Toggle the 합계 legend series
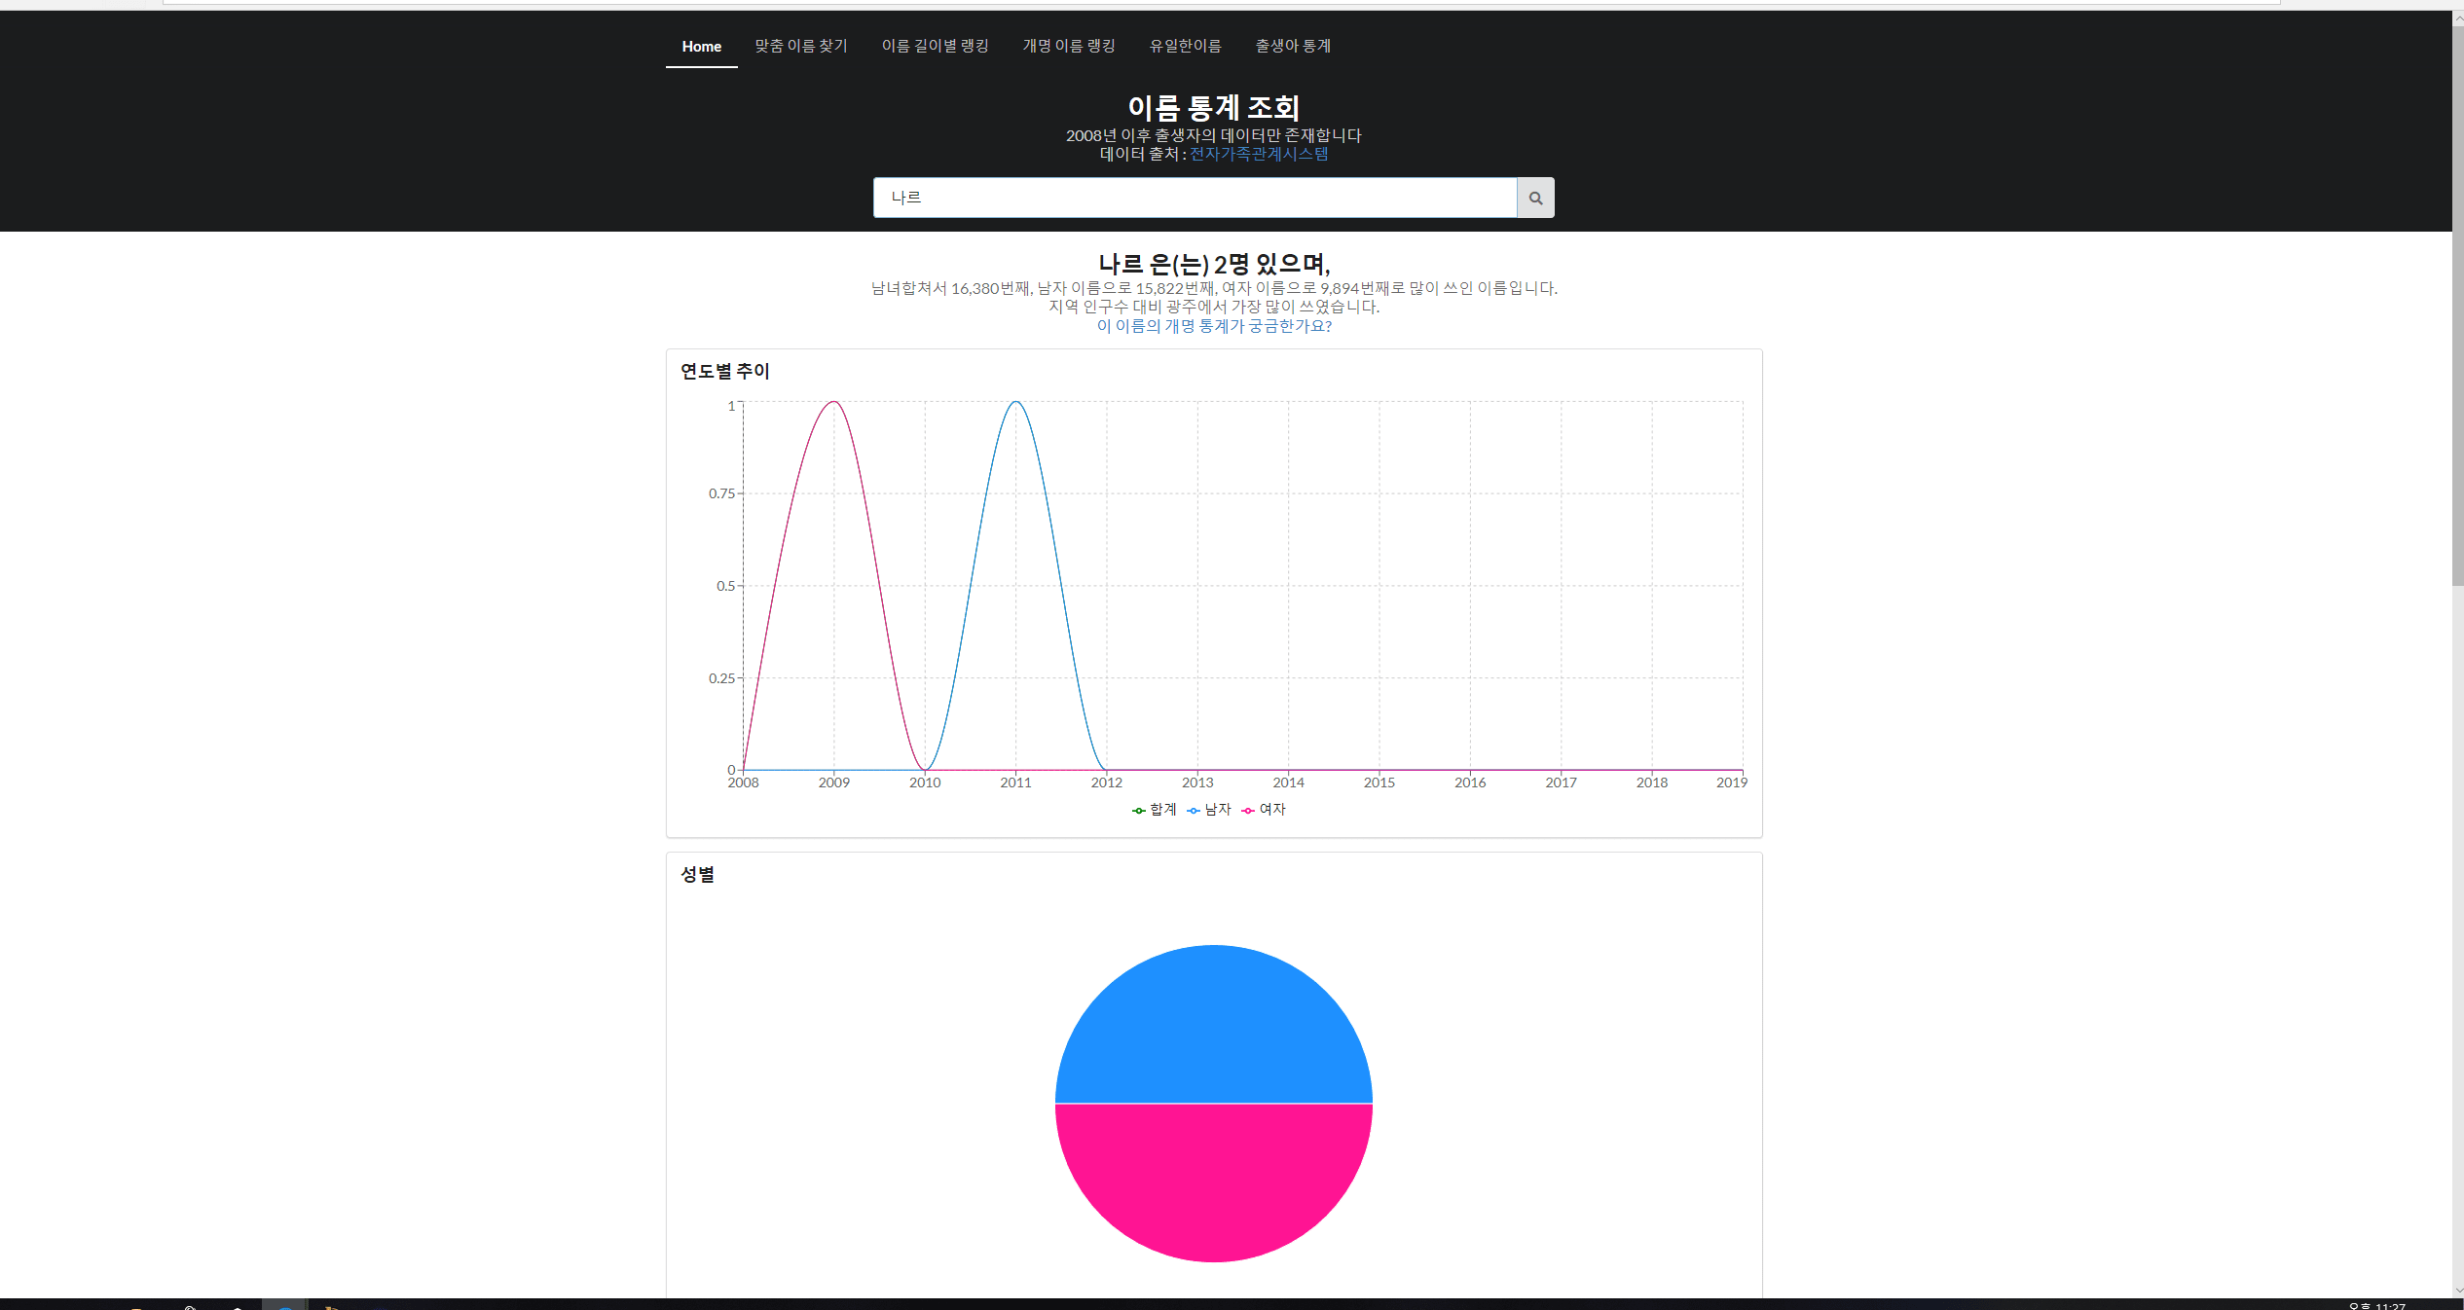Screen dimensions: 2464x1310 (x=1155, y=810)
